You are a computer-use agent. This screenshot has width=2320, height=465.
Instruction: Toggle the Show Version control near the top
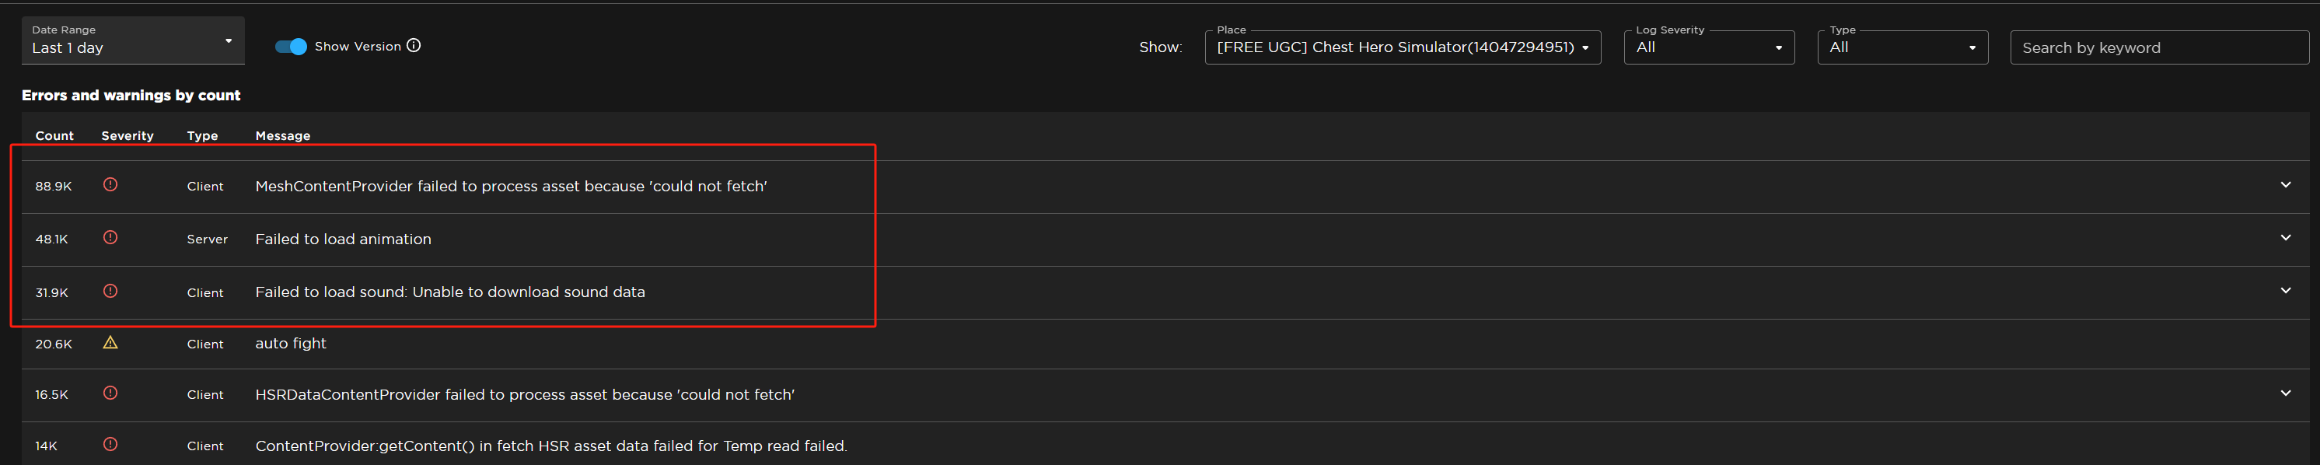click(290, 45)
